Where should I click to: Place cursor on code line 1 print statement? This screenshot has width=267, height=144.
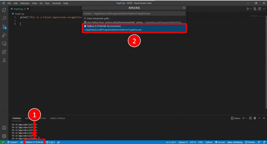tap(51, 17)
